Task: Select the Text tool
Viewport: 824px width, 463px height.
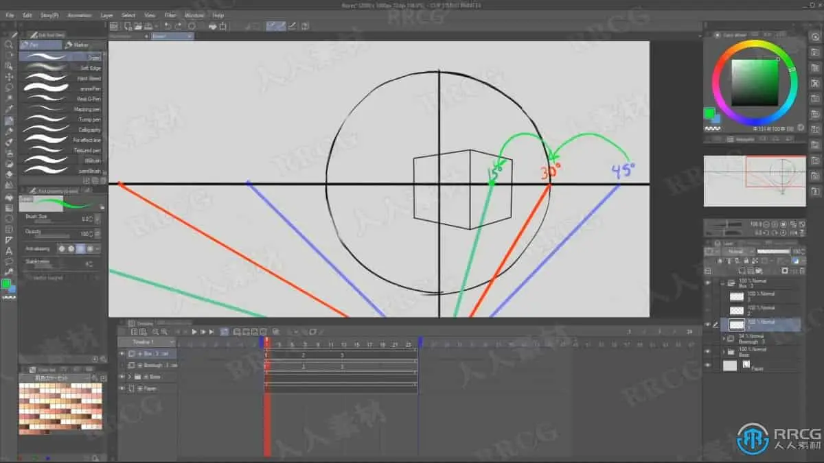Action: (x=9, y=250)
